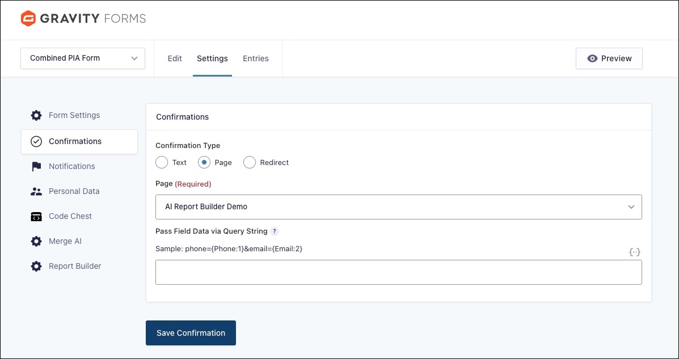Select the Text confirmation type
Image resolution: width=679 pixels, height=359 pixels.
pos(162,163)
